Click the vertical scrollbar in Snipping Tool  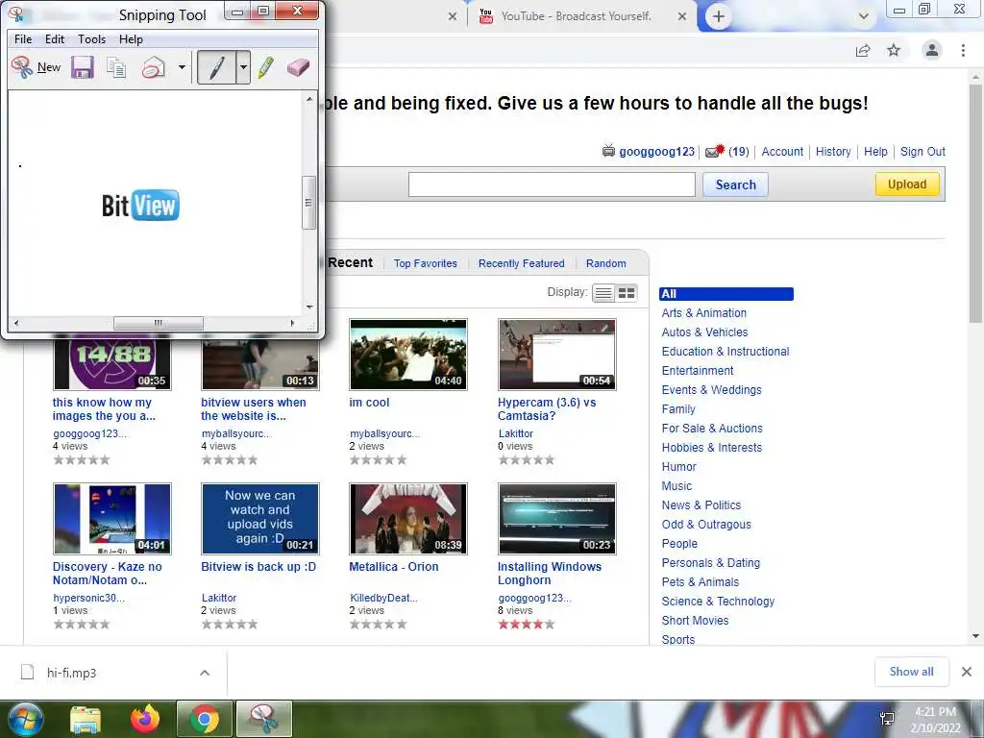(308, 203)
